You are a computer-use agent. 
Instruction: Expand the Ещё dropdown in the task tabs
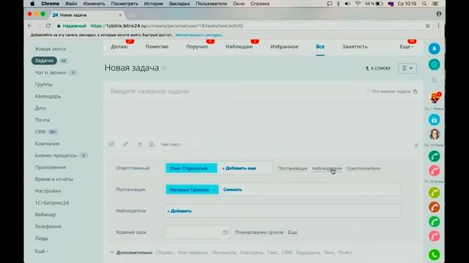coord(407,47)
